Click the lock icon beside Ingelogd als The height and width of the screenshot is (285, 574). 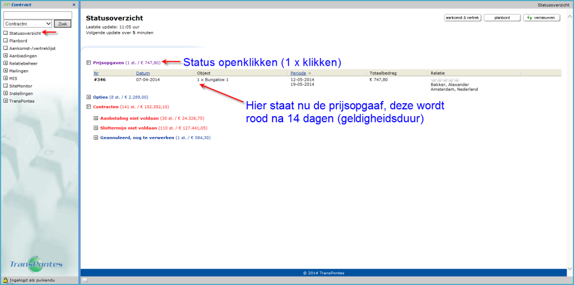[5, 279]
